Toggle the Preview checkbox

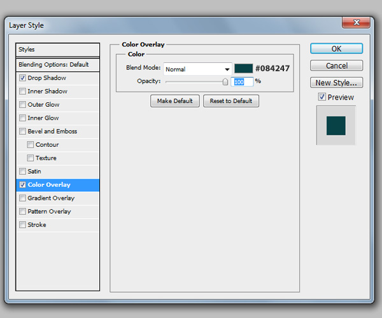coord(322,97)
